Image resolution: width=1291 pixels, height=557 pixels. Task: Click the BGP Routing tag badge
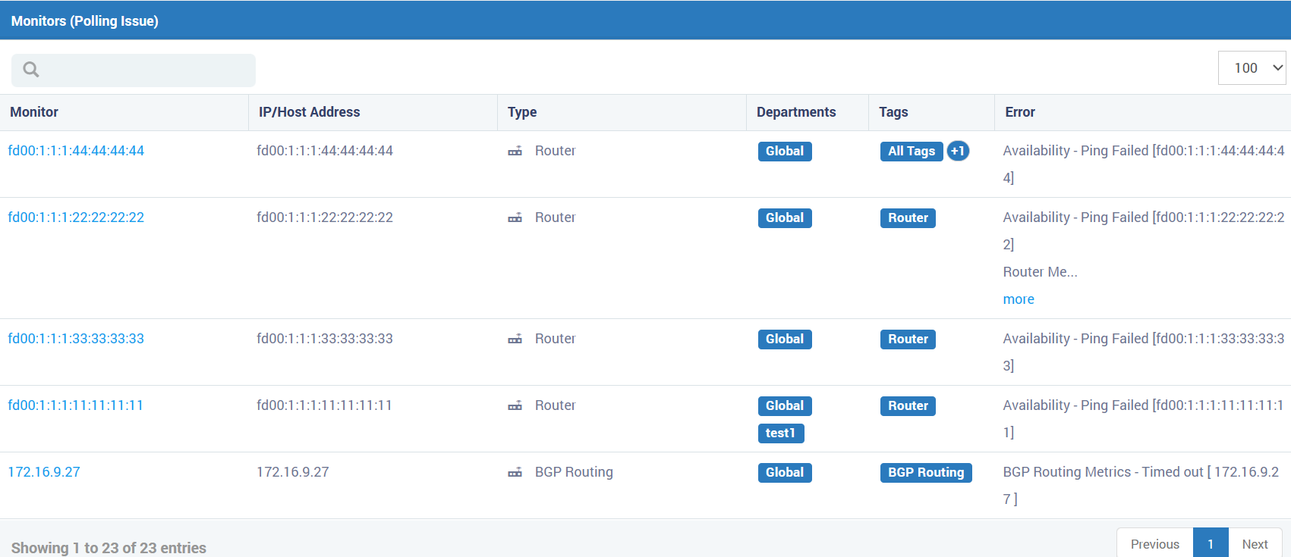click(x=926, y=473)
